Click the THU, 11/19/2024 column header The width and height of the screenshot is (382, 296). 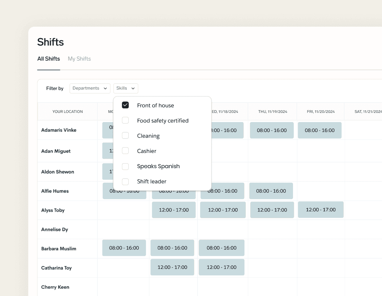[x=273, y=112]
